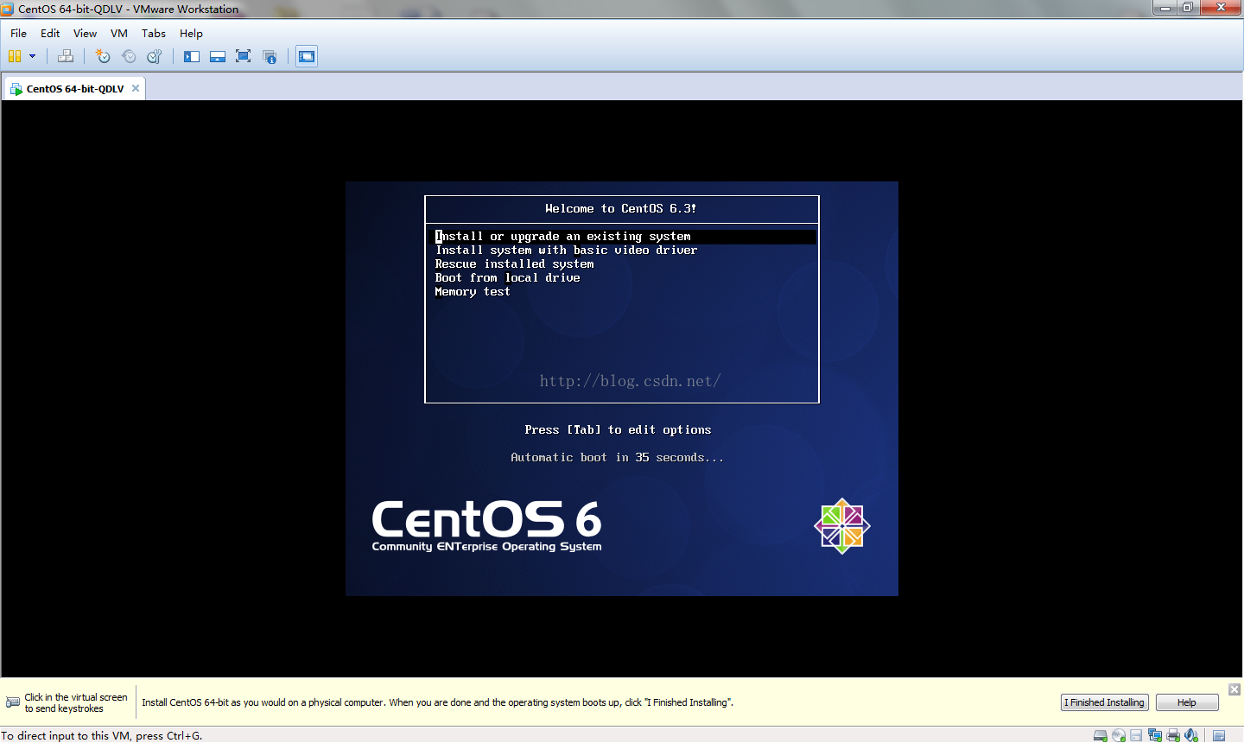Click the hard disk device status icon
The width and height of the screenshot is (1244, 743).
1101,735
